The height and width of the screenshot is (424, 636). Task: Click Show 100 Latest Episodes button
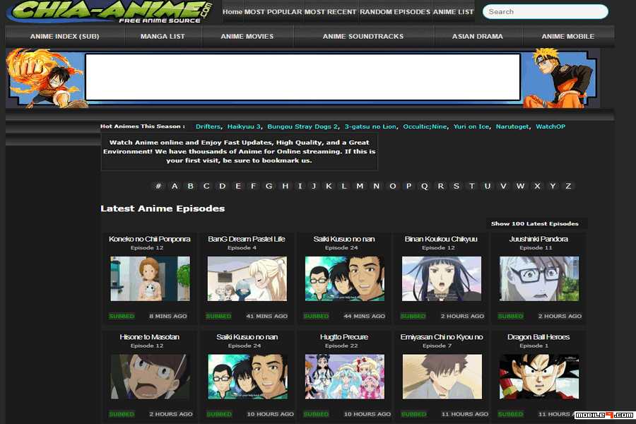535,223
